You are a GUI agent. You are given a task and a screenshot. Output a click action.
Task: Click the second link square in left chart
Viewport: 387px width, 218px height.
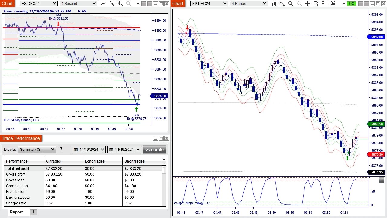click(x=149, y=4)
